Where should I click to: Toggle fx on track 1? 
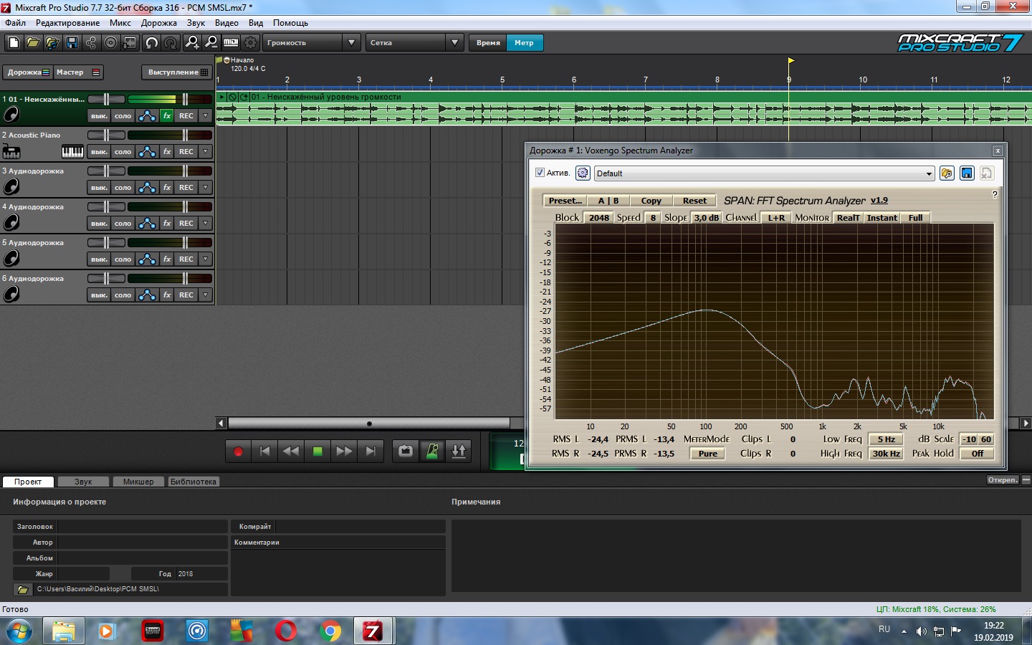click(x=167, y=116)
